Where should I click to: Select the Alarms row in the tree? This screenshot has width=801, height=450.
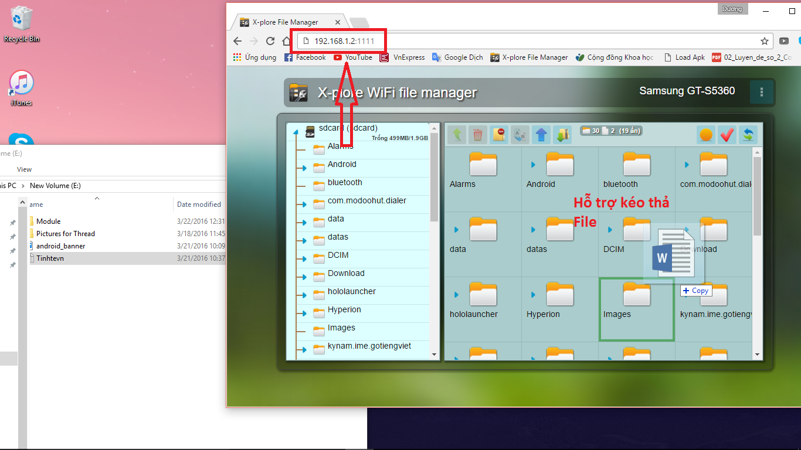click(362, 149)
